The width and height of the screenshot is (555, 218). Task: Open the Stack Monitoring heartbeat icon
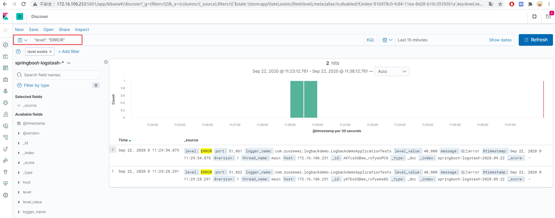6,184
